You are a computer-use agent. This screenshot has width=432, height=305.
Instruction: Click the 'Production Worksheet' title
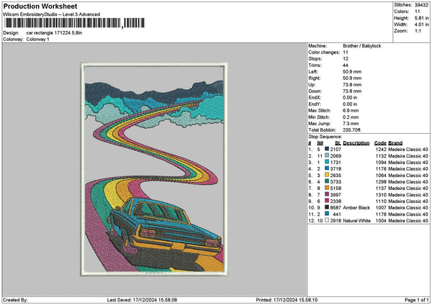pyautogui.click(x=40, y=6)
